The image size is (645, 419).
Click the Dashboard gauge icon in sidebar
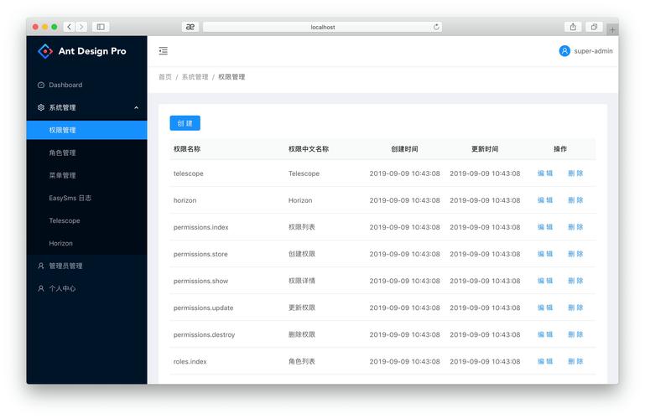tap(41, 85)
